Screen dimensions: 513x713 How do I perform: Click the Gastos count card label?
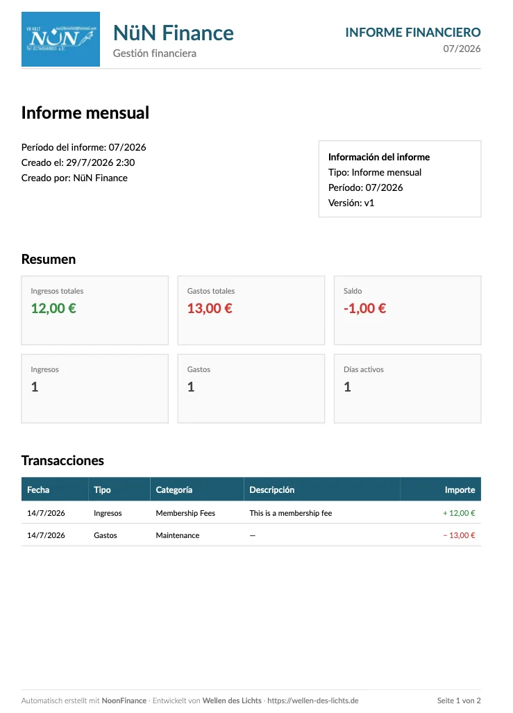(x=199, y=369)
